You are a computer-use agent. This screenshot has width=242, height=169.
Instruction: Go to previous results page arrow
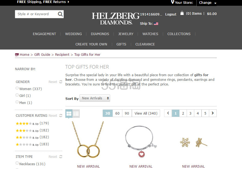[x=168, y=113]
